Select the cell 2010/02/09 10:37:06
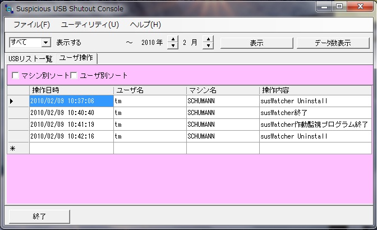 (71, 101)
